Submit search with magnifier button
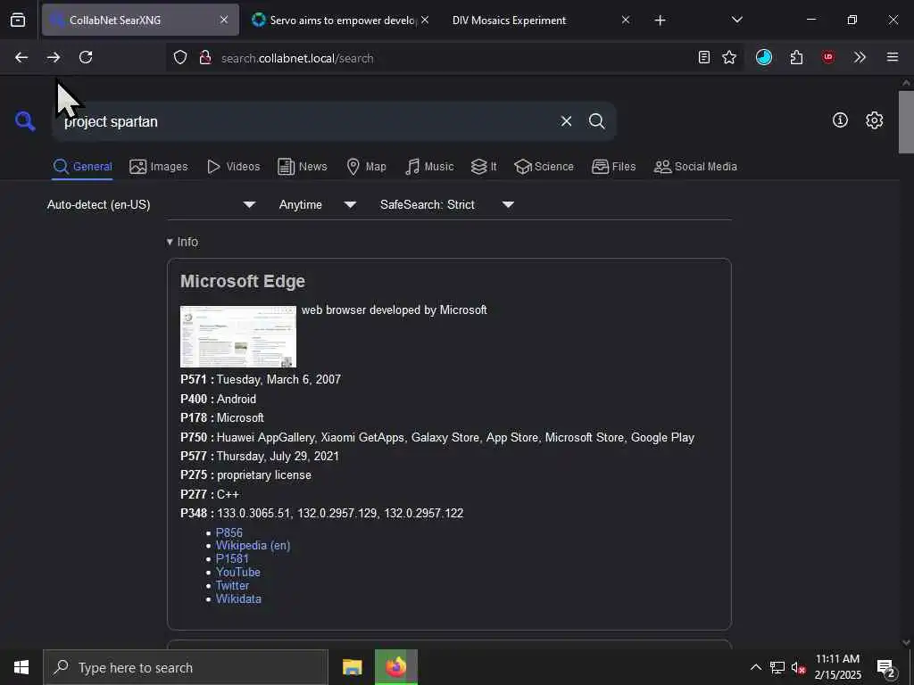Image resolution: width=914 pixels, height=685 pixels. 596,121
